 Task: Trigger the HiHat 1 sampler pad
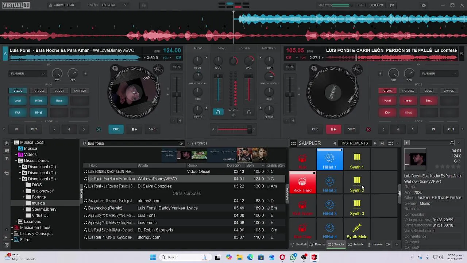[x=330, y=160]
